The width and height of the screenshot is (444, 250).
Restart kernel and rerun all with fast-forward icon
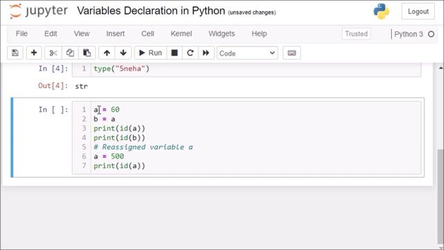[x=206, y=53]
